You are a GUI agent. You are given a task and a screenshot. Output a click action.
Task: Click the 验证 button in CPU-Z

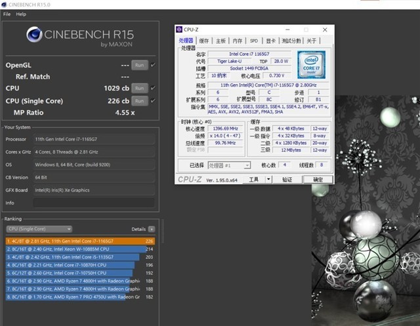point(287,180)
